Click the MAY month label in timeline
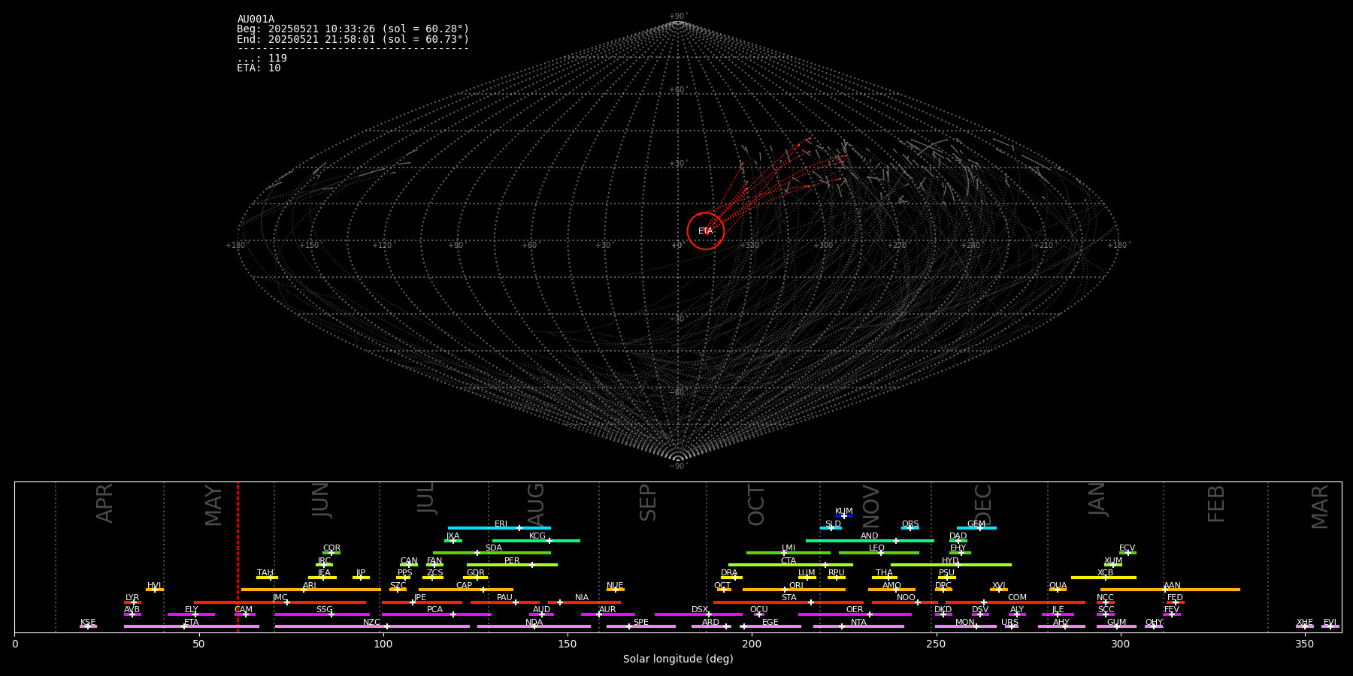This screenshot has height=676, width=1353. point(213,505)
